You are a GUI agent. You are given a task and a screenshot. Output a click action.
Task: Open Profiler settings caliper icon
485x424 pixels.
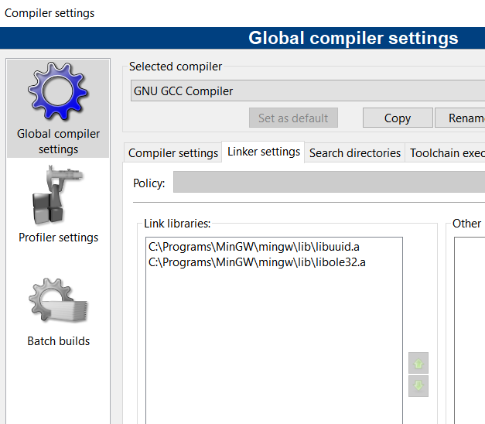[x=58, y=195]
